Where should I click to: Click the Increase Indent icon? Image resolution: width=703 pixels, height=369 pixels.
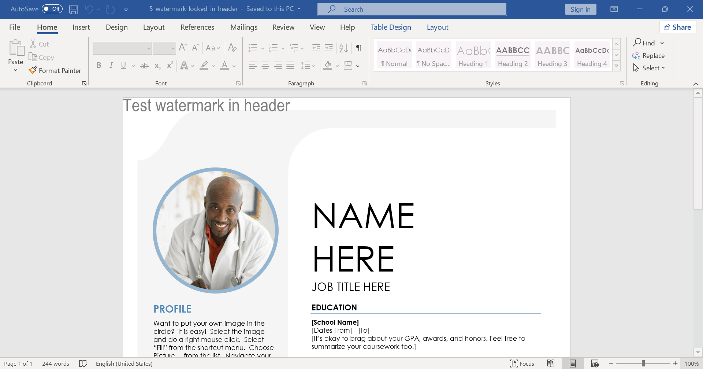click(x=329, y=48)
